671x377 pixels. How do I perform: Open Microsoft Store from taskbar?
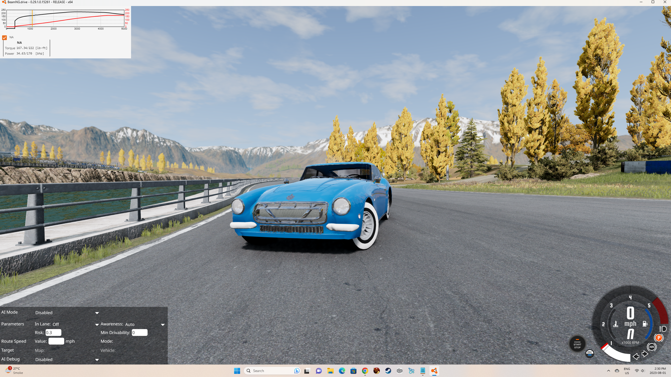[353, 371]
